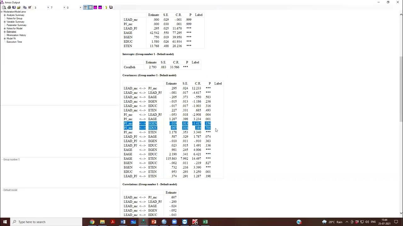Show hidden system tray icons
The image size is (403, 226).
[x=347, y=222]
